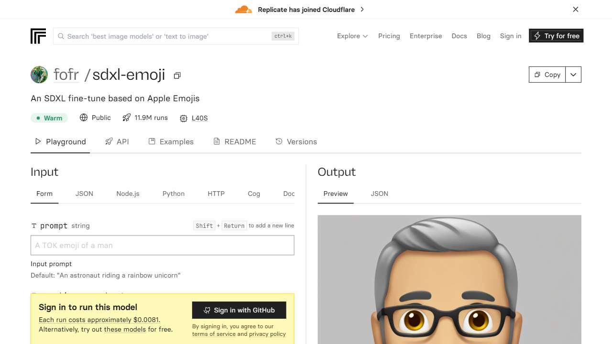Click the magnifier icon in the search bar
Viewport: 612px width, 344px height.
point(61,36)
